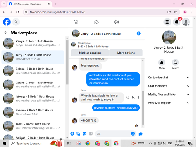Open $850 · 2 Beds 1 Bath House listing
196x147 pixels.
[x=93, y=47]
